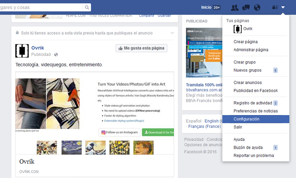Viewport: 296px width, 178px height.
Task: Click the Compartir link above the post
Action: point(146,15)
